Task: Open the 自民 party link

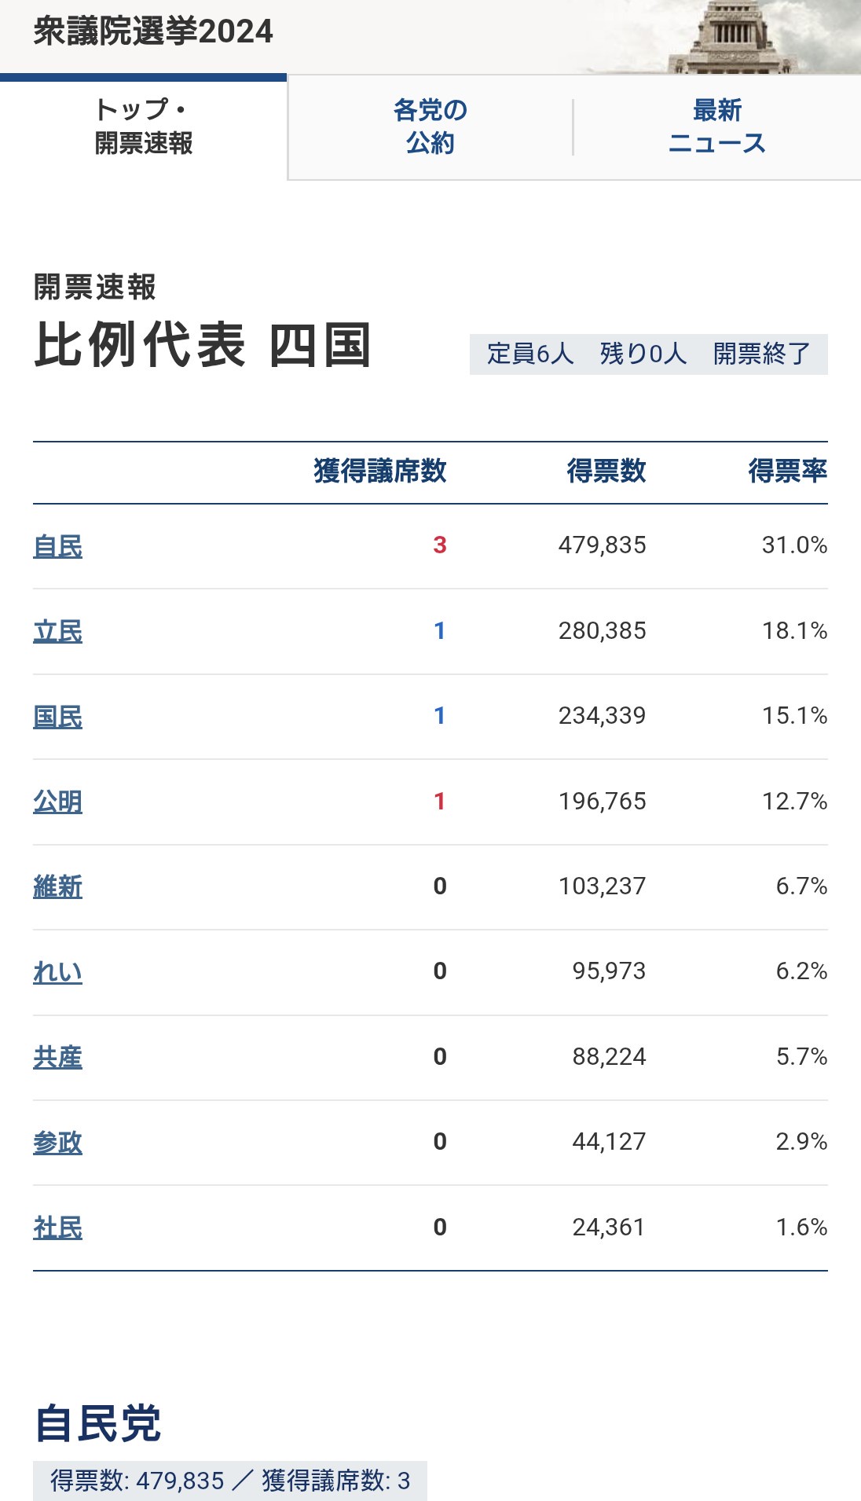Action: [57, 546]
